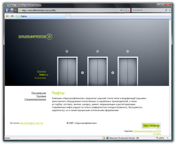Click scrollbar down arrow
The image size is (176, 145).
(170, 135)
